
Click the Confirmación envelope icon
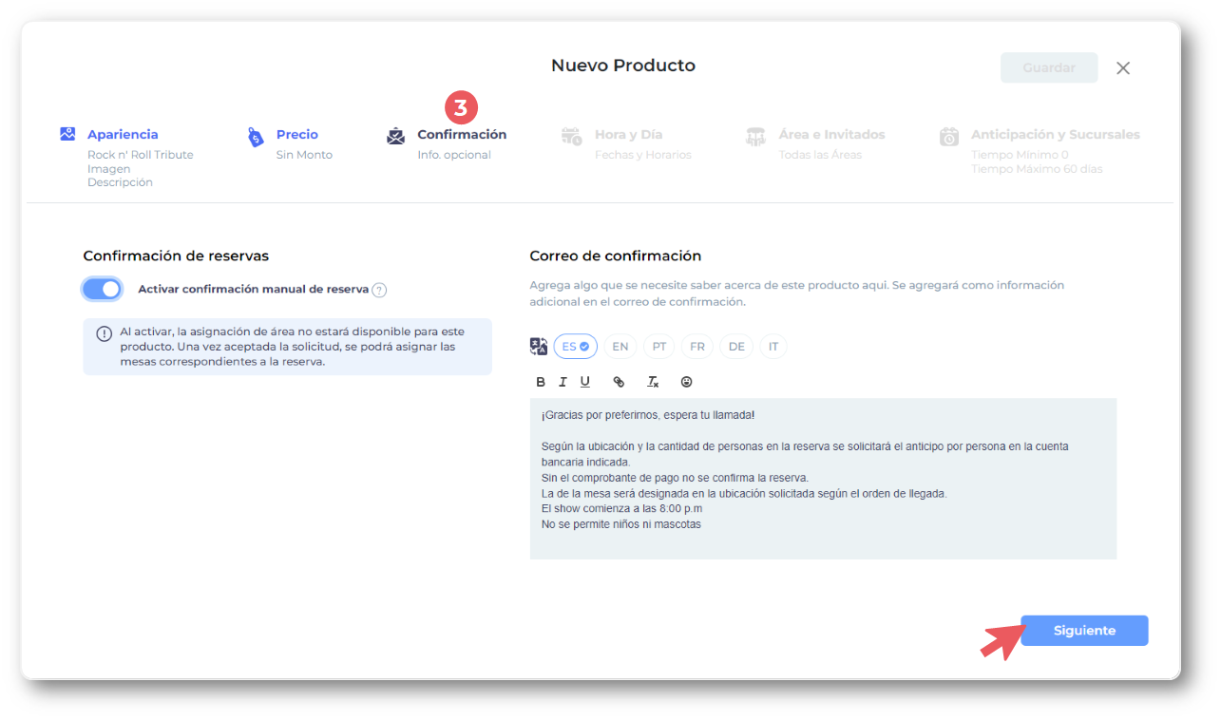396,136
